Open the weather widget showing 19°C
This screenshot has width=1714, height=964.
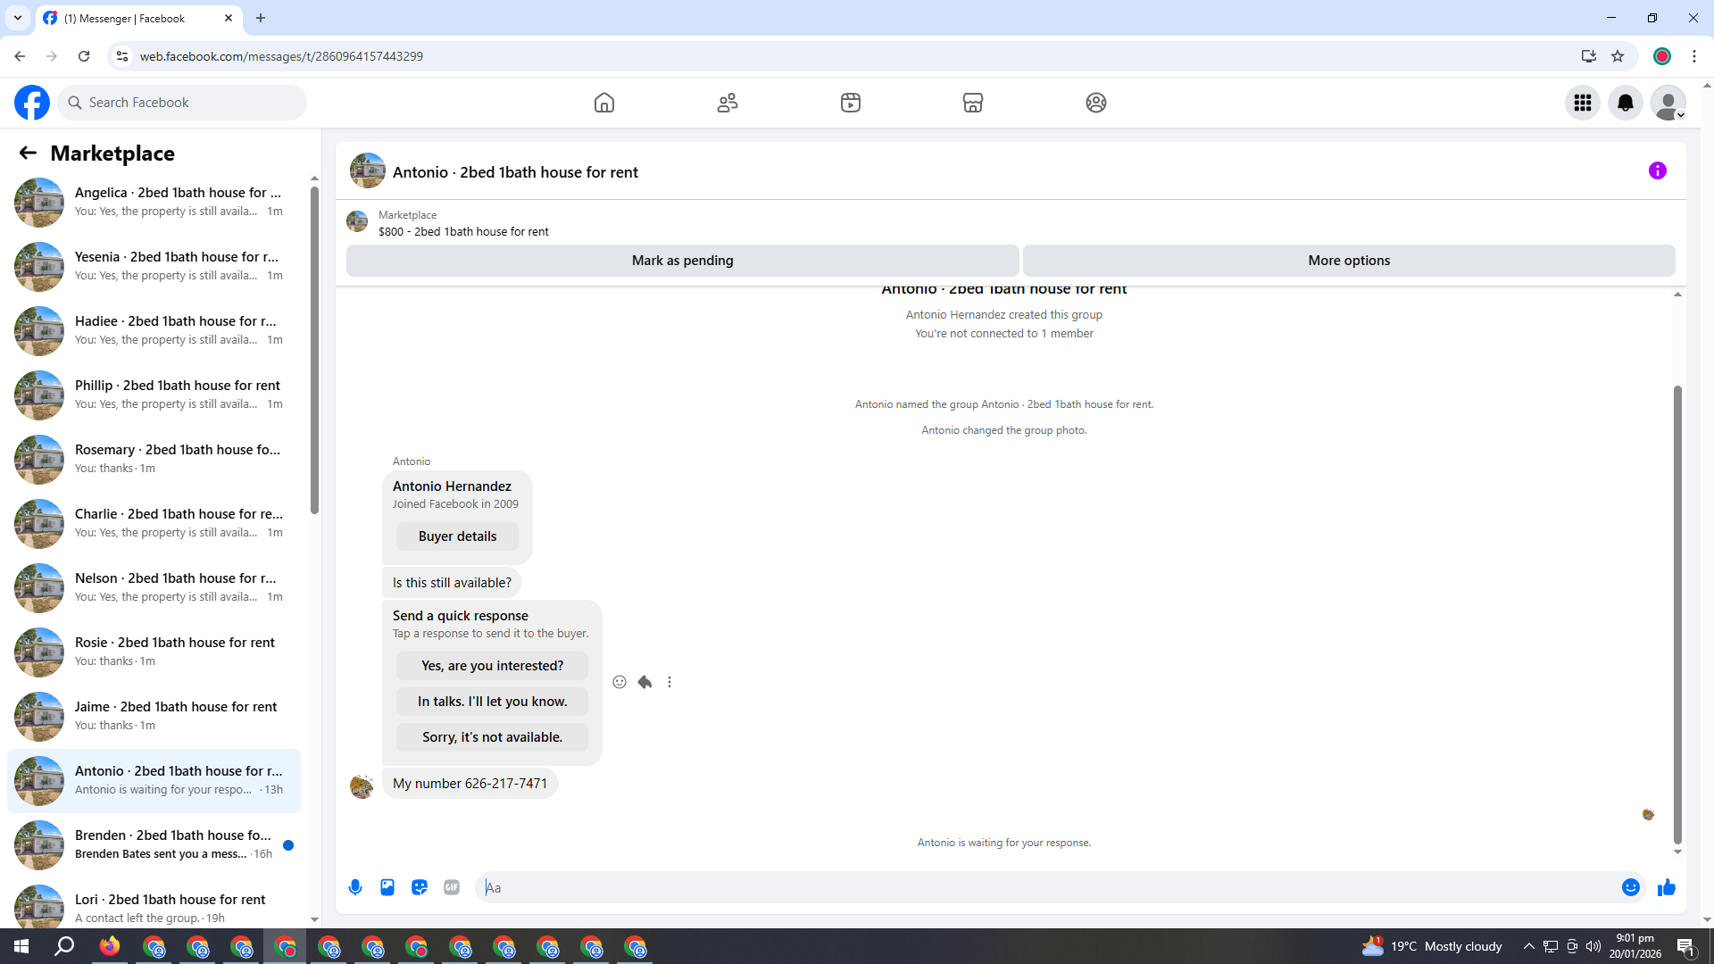coord(1432,946)
